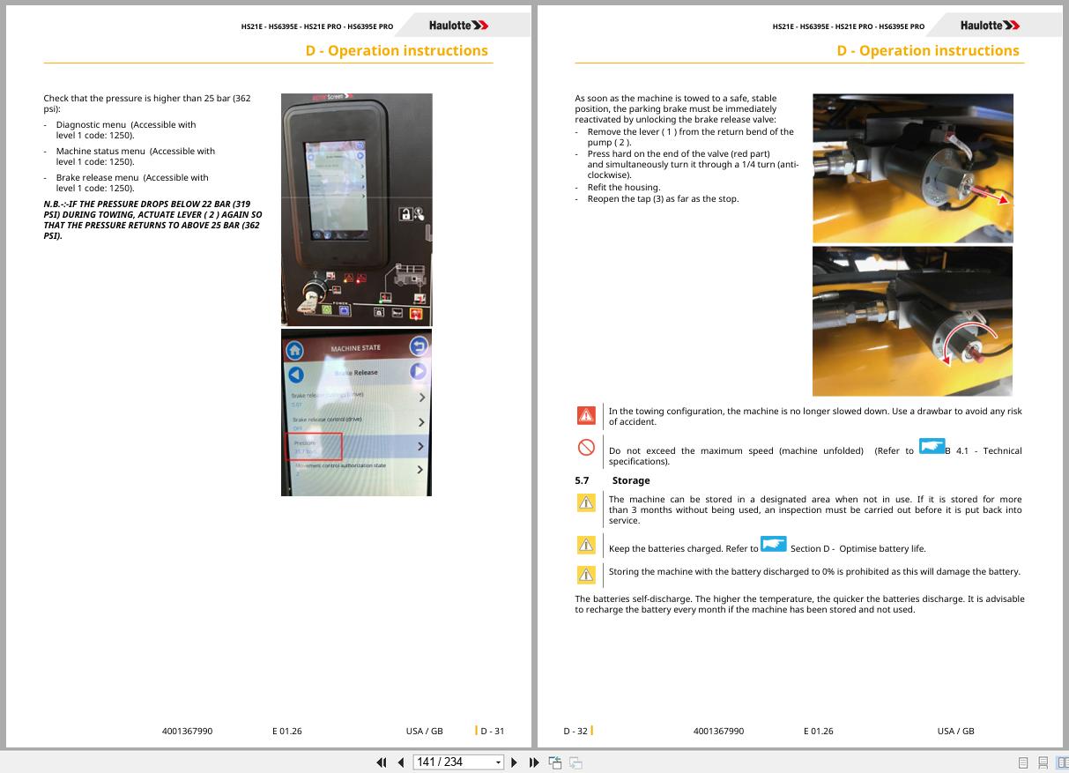1069x773 pixels.
Task: Follow the B 4.1 Technical specifications link icon
Action: (932, 446)
